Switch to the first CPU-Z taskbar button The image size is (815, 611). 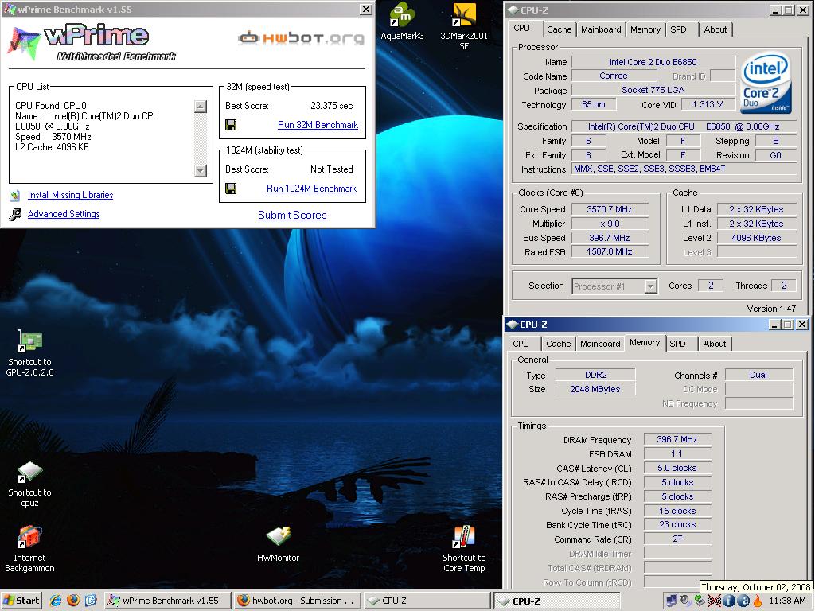(427, 601)
